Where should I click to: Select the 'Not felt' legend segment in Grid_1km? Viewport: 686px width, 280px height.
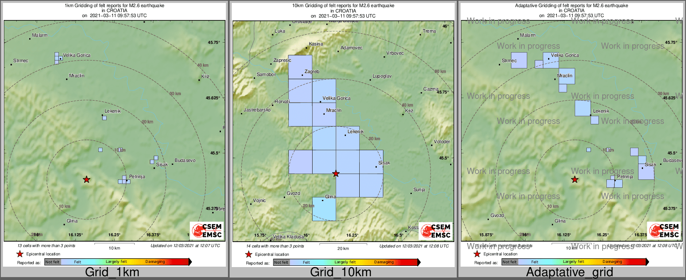coord(53,262)
